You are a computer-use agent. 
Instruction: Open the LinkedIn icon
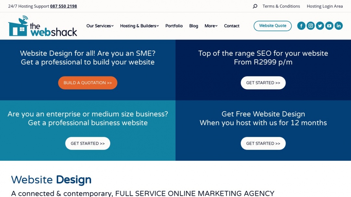[339, 26]
